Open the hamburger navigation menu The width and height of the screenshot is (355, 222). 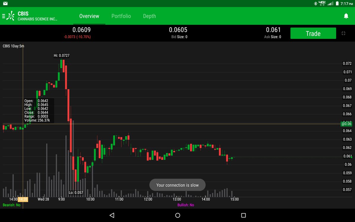coord(4,16)
